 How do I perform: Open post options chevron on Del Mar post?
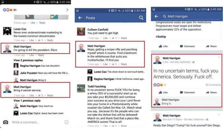219,57
